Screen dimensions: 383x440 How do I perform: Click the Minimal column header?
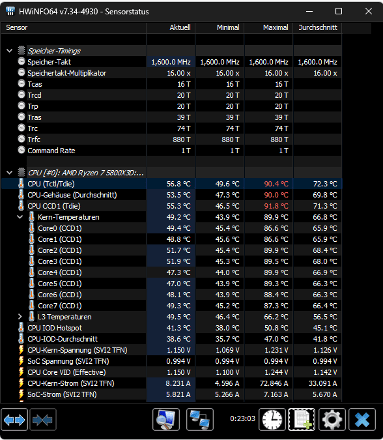(220, 27)
